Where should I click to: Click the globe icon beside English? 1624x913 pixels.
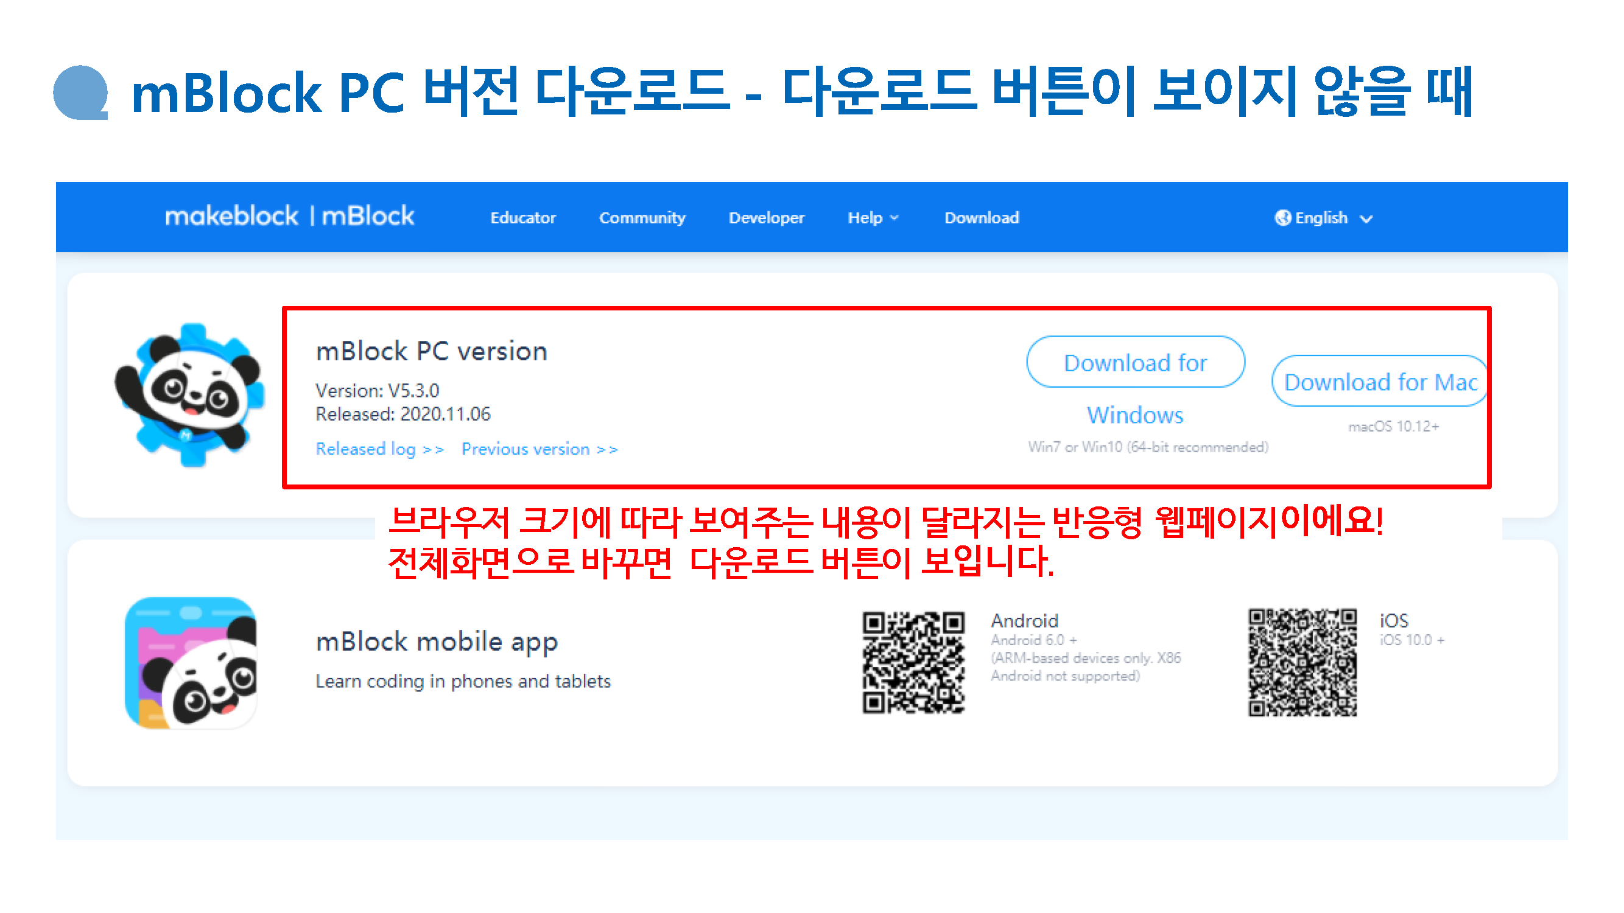pos(1282,218)
